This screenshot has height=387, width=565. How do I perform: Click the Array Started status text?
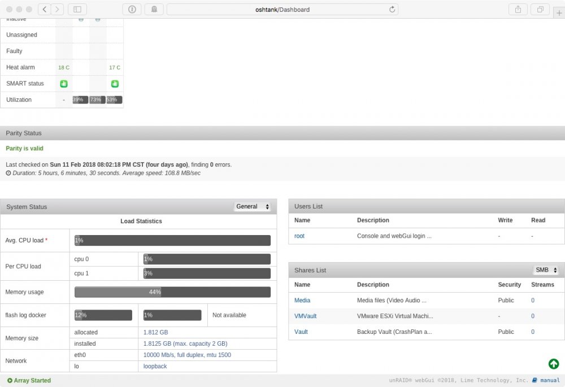(32, 381)
